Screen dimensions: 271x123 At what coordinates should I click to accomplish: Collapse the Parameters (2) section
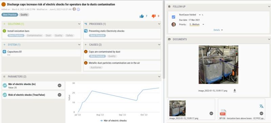159,77
